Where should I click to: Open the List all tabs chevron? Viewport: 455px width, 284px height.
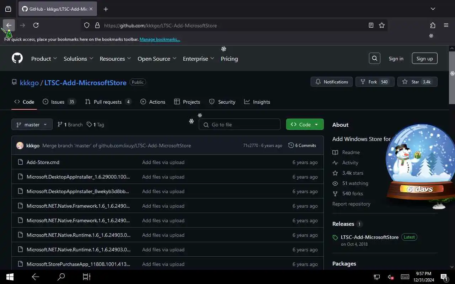(x=433, y=9)
